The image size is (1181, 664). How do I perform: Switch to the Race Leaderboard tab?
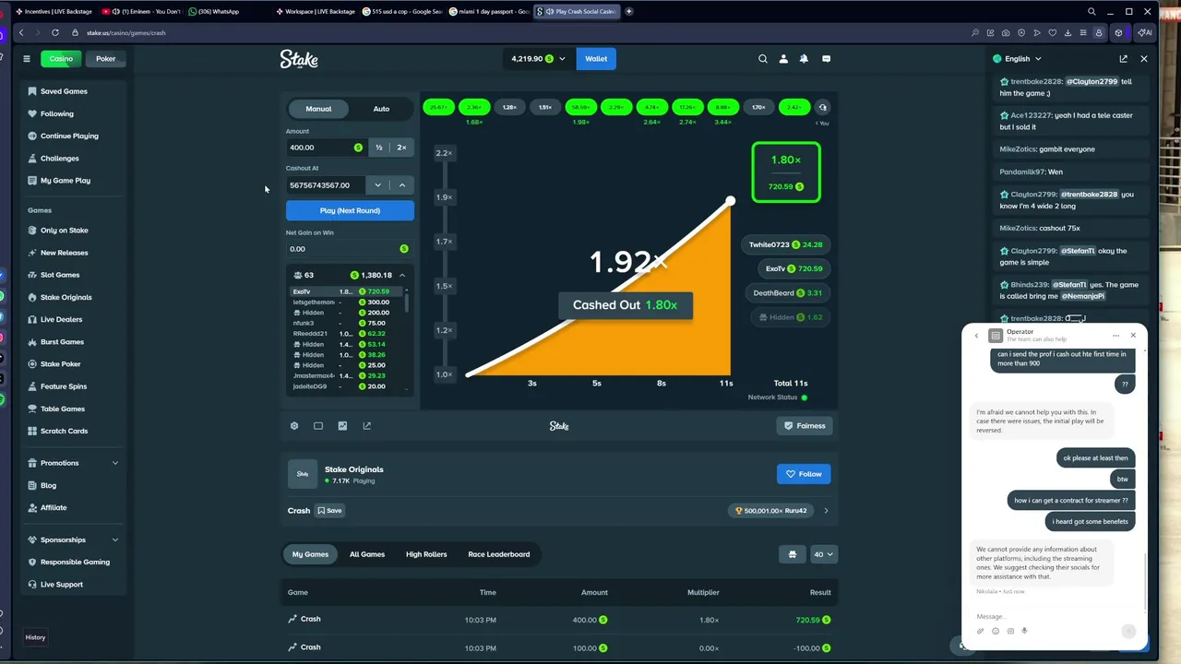pyautogui.click(x=499, y=554)
